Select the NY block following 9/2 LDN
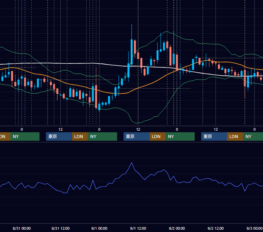 (x=253, y=136)
